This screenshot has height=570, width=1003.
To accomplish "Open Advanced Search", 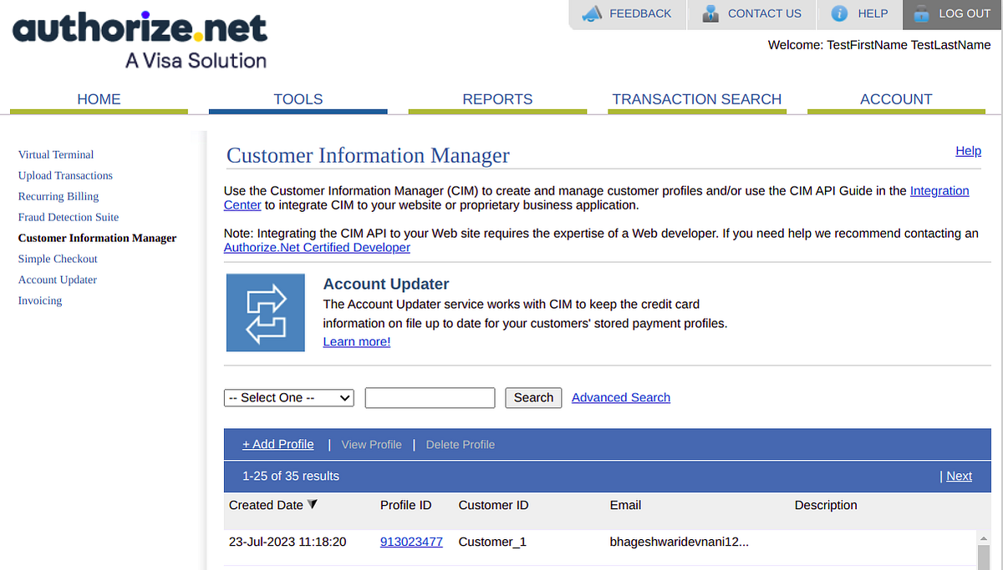I will coord(621,397).
